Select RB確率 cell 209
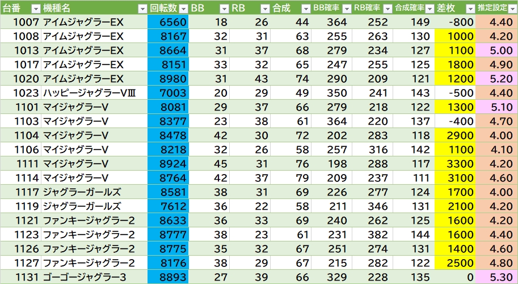Viewport: 518px width, 284px height. click(x=372, y=79)
